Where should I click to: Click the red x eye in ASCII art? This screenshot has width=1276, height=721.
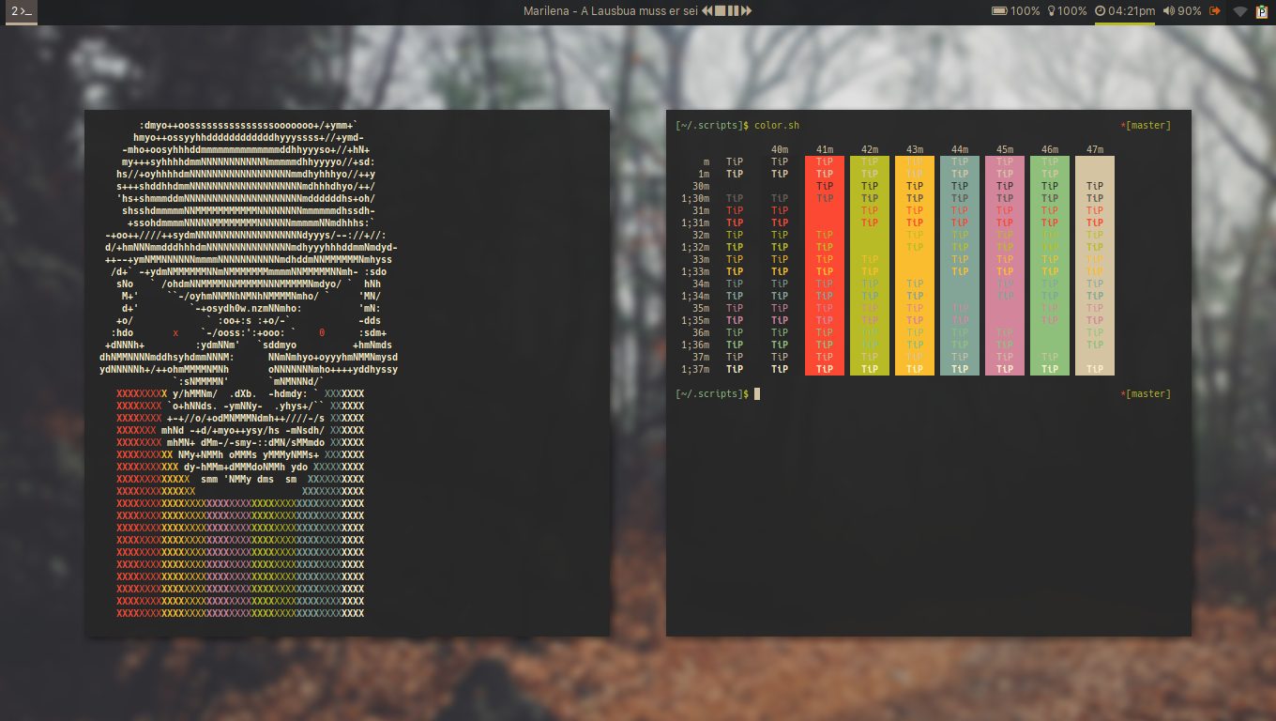click(175, 333)
